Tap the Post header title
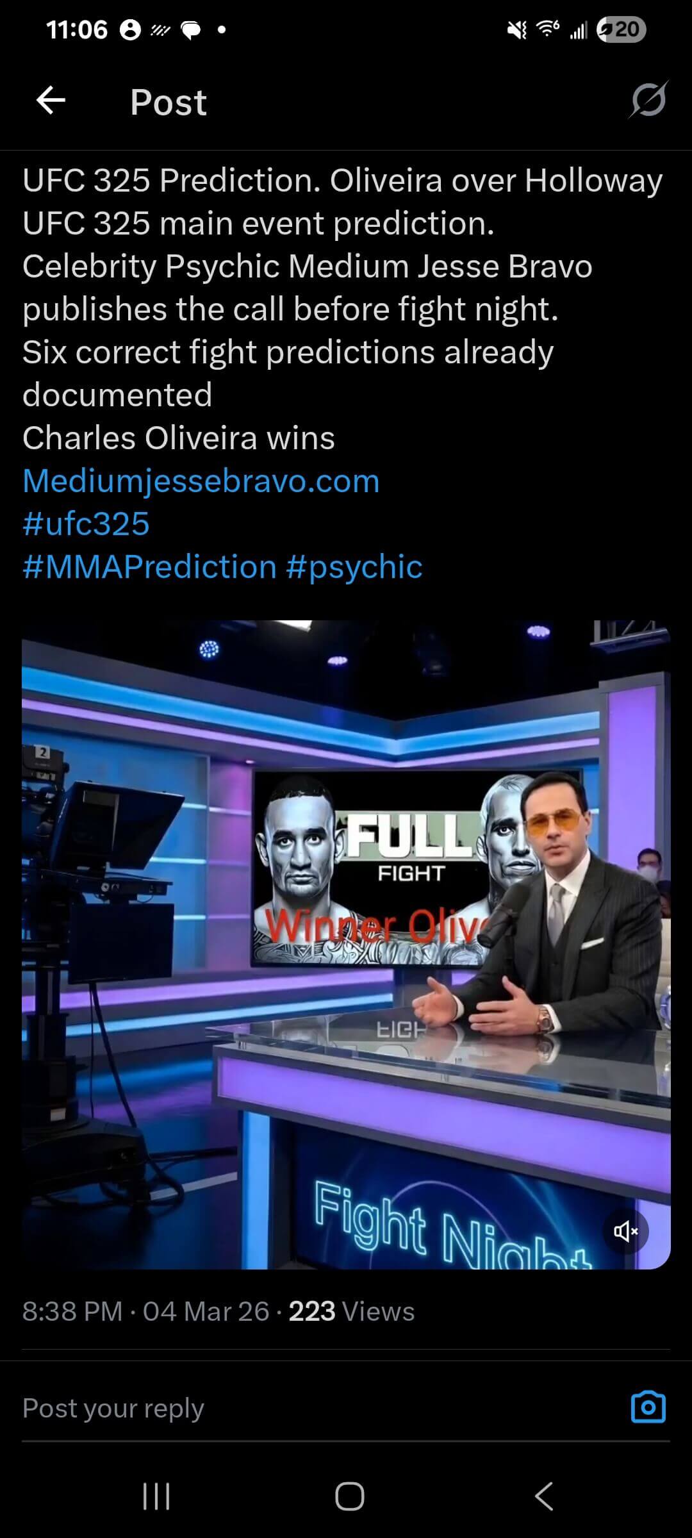The image size is (692, 1538). (169, 102)
